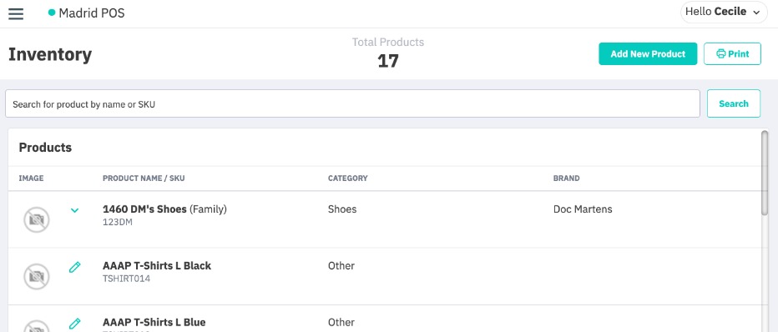The width and height of the screenshot is (778, 332).
Task: Click the Brand column header
Action: point(566,179)
